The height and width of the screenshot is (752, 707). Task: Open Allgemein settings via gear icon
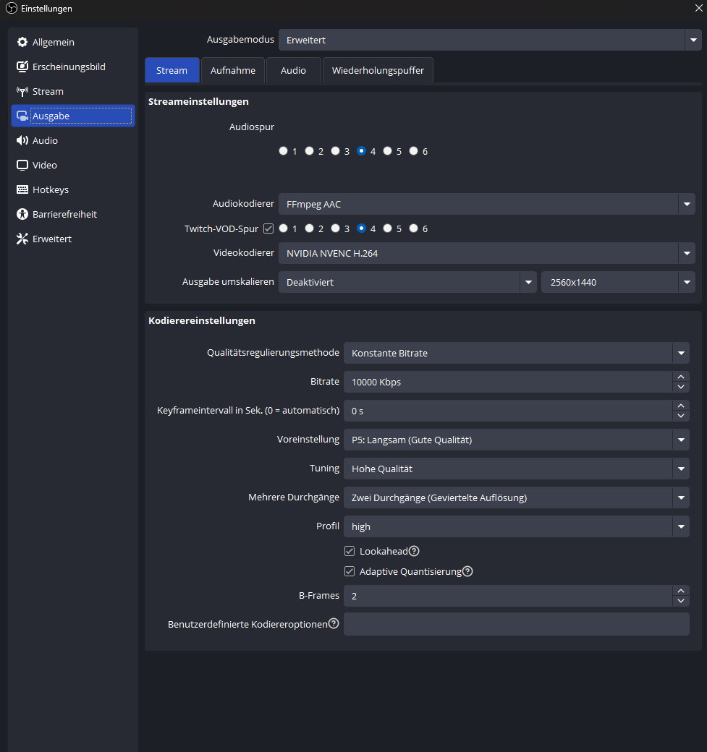(x=22, y=43)
